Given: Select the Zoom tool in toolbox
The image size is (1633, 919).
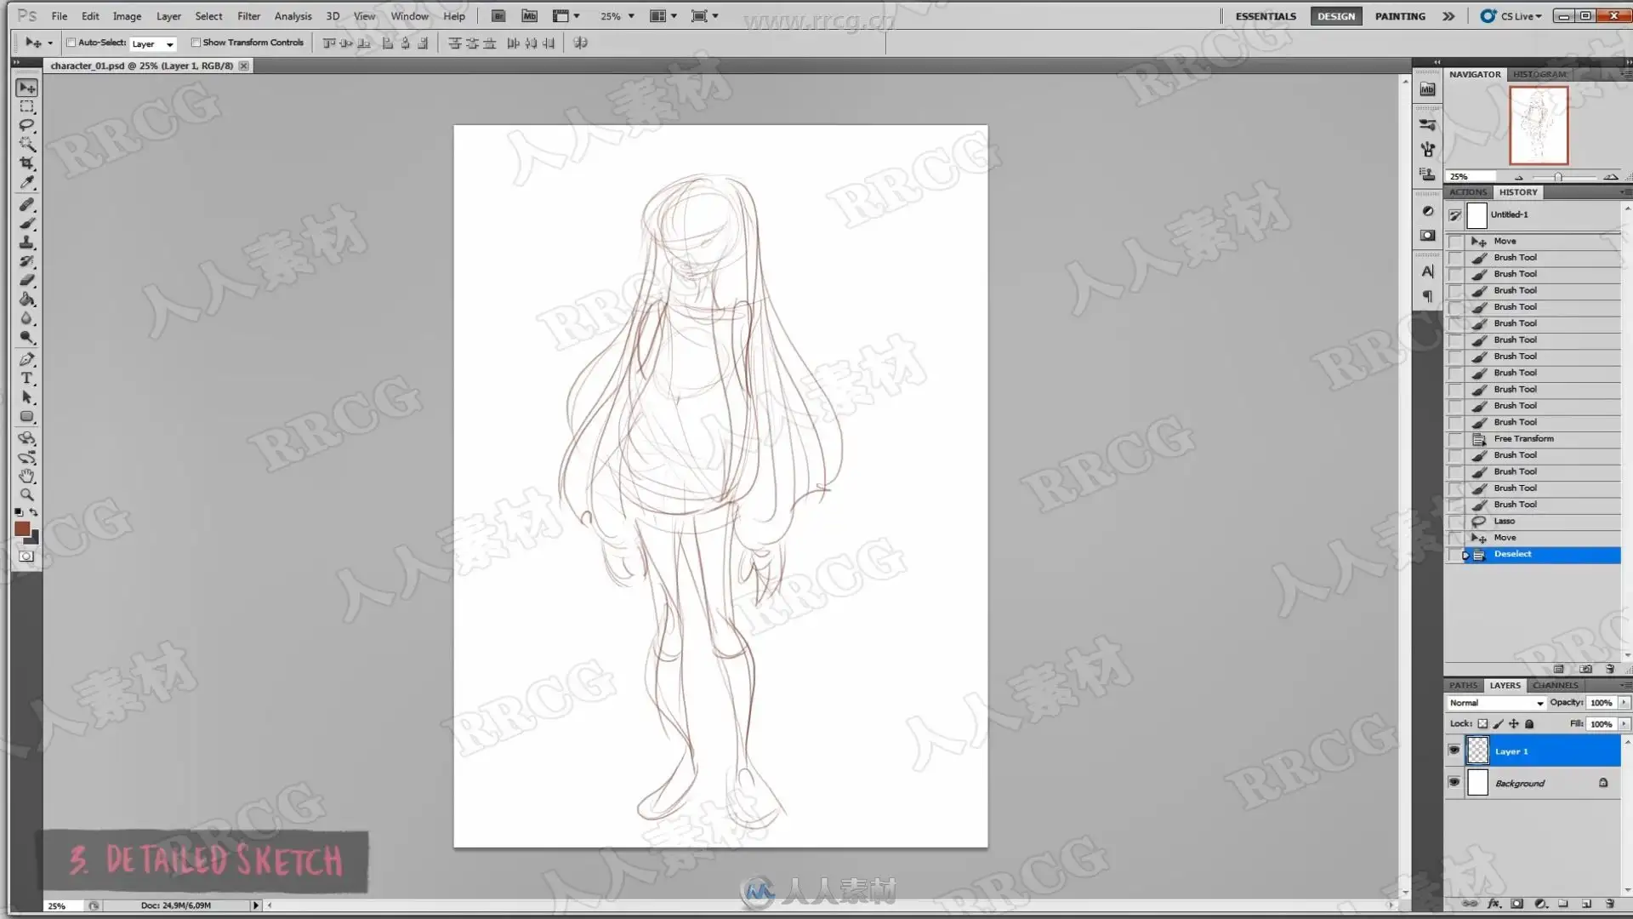Looking at the screenshot, I should click(x=27, y=494).
